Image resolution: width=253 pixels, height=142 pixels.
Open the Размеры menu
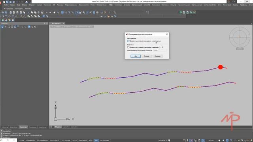click(60, 5)
